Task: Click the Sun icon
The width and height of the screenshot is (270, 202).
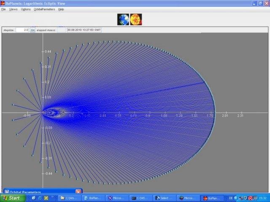Action: (136, 19)
